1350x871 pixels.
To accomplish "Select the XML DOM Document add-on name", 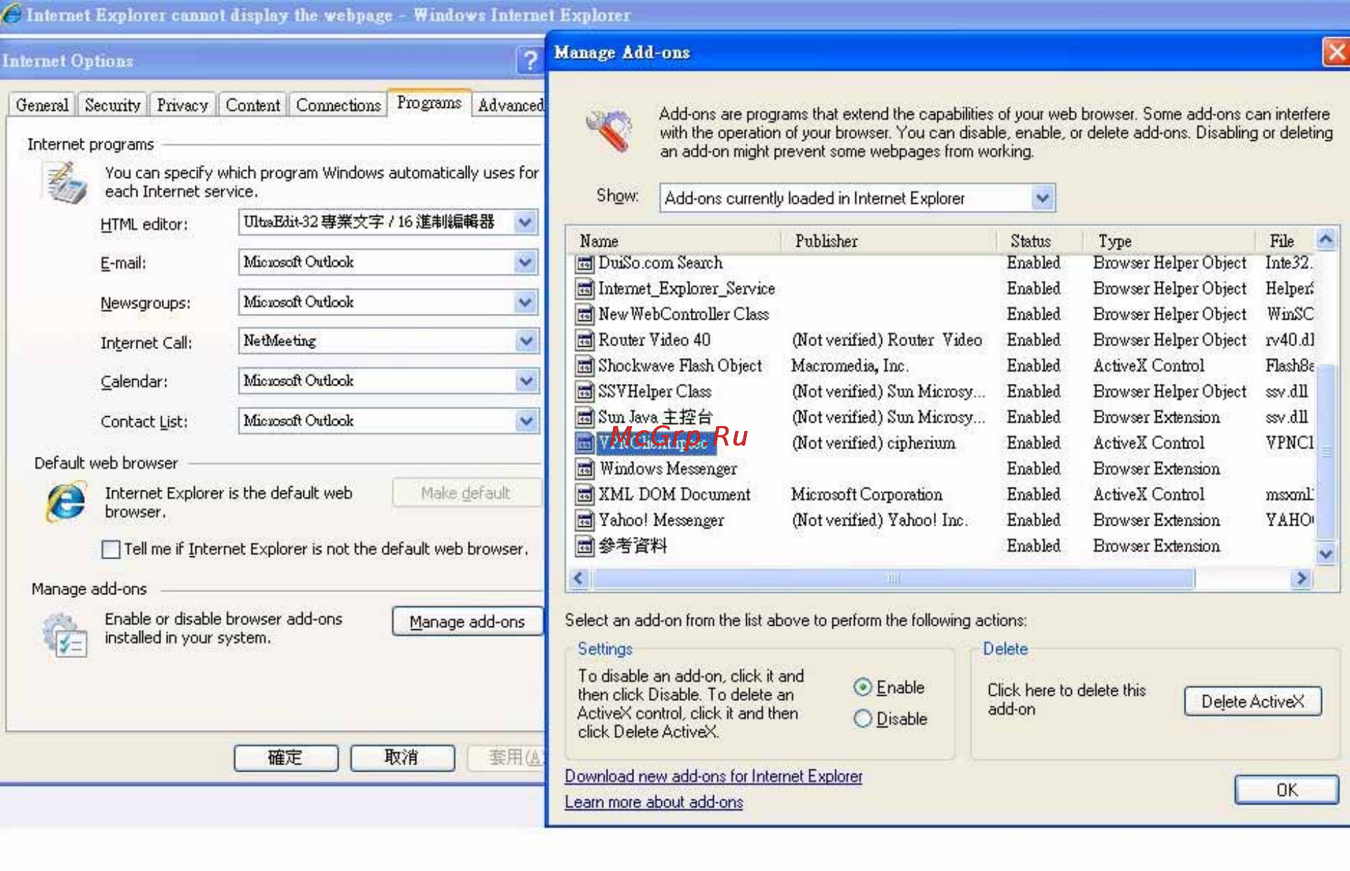I will (674, 495).
